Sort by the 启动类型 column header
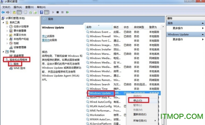Viewport: 205px width, 125px height. [140, 27]
